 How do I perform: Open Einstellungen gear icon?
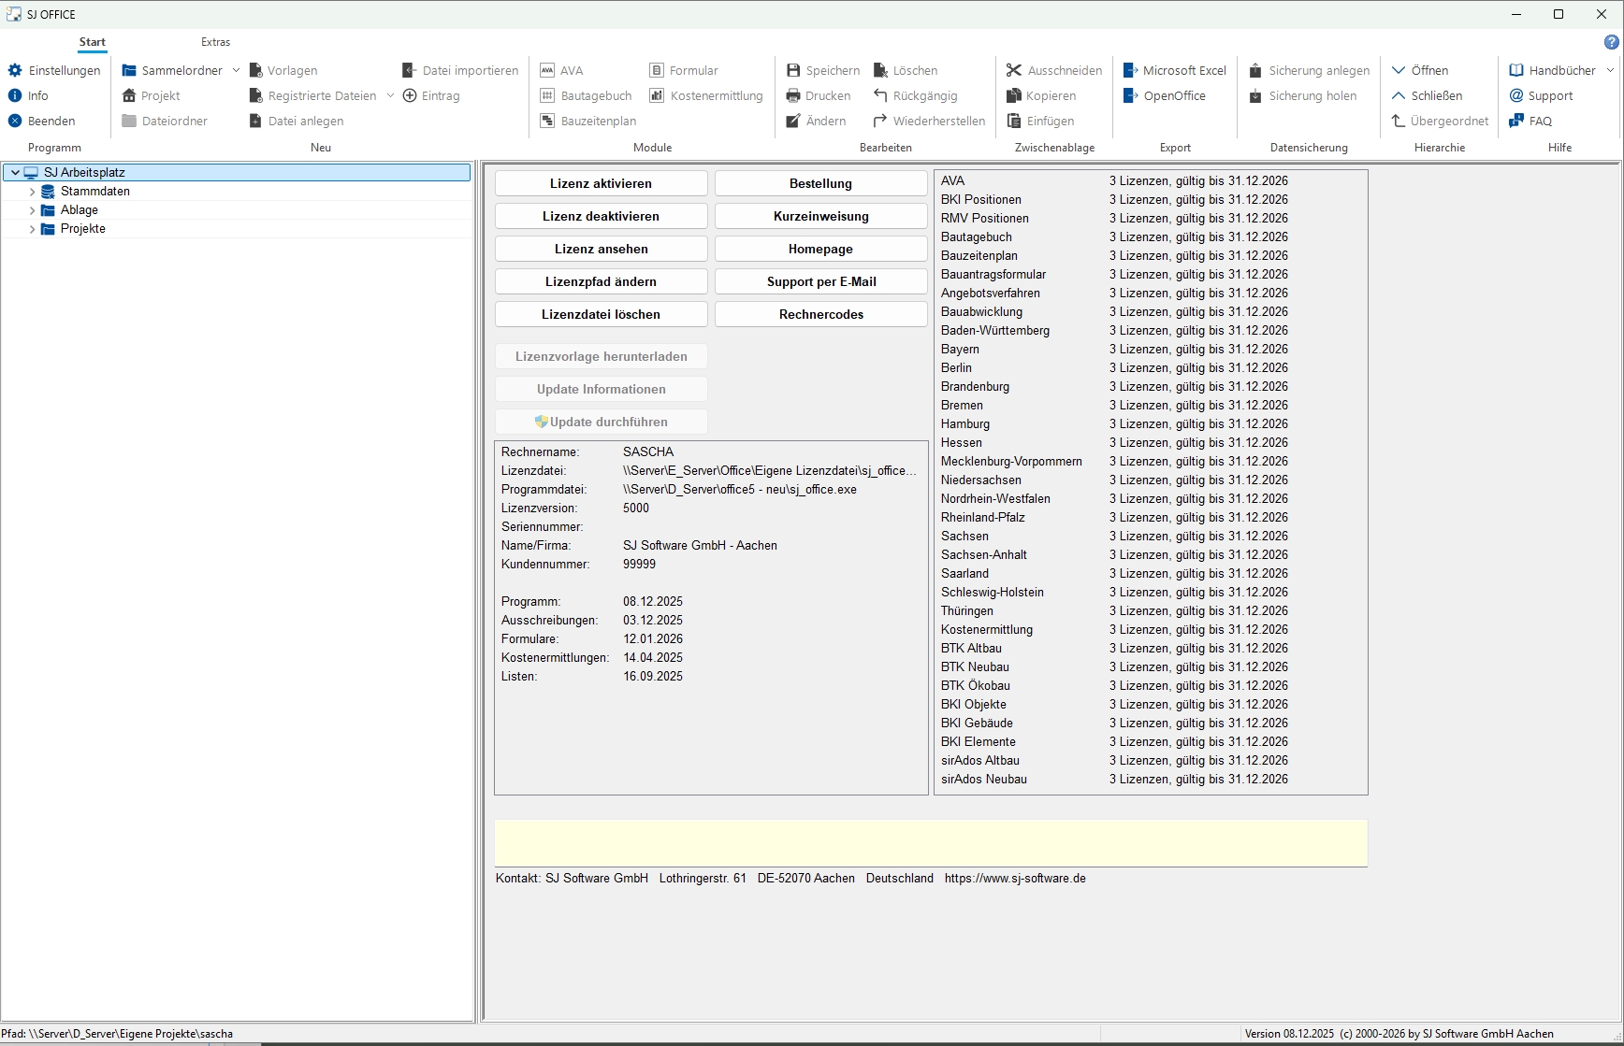click(x=15, y=70)
